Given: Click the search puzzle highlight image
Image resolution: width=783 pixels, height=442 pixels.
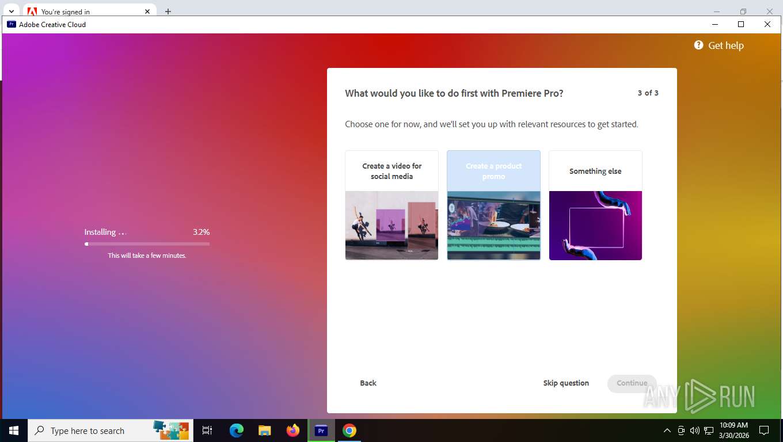Looking at the screenshot, I should (x=171, y=430).
